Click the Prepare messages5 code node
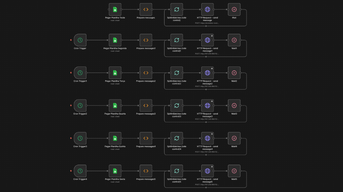The width and height of the screenshot is (343, 192). pyautogui.click(x=146, y=171)
